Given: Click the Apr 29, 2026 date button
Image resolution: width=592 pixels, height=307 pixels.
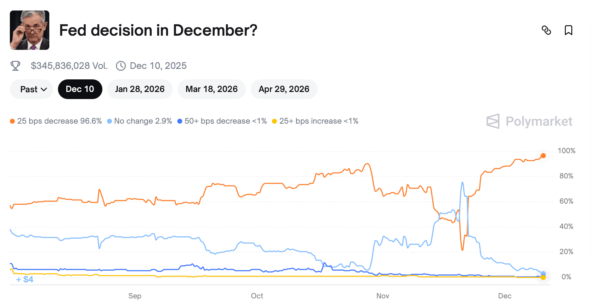Looking at the screenshot, I should click(284, 89).
